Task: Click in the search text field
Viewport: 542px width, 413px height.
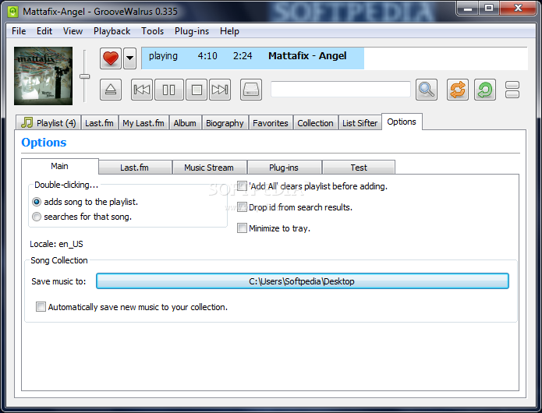Action: [341, 90]
